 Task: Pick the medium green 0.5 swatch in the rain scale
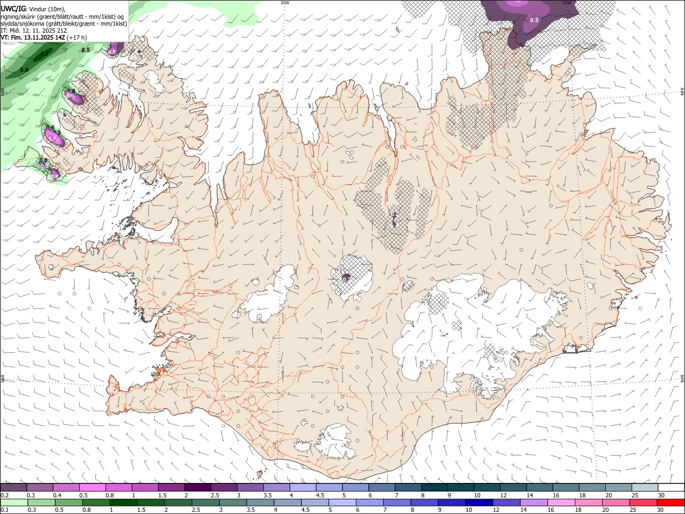[x=68, y=503]
